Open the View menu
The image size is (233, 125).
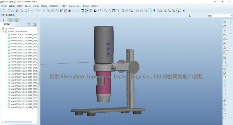[20, 6]
